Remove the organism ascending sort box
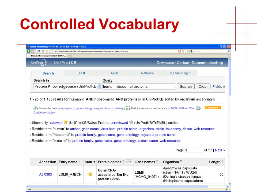Image resolution: width=257 pixels, height=192 pixels. (214, 99)
